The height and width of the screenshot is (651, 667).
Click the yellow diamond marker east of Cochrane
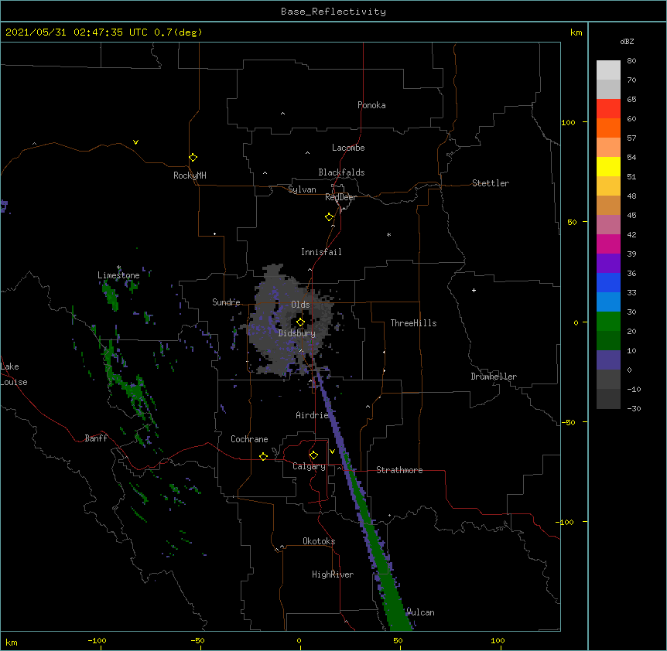tap(263, 456)
